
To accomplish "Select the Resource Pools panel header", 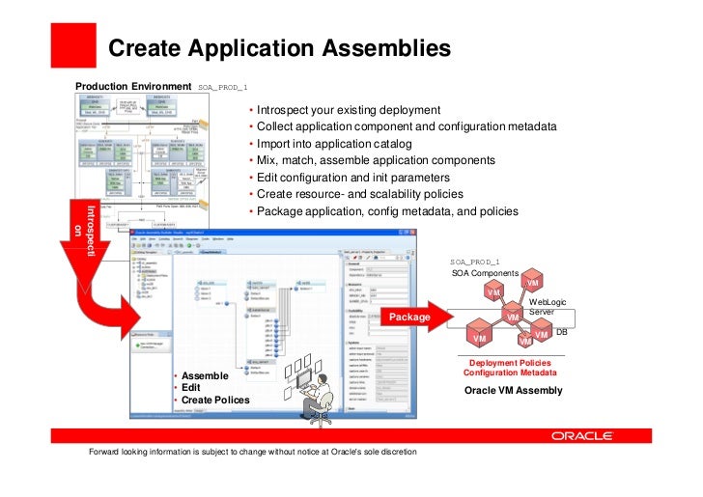I will pyautogui.click(x=151, y=334).
